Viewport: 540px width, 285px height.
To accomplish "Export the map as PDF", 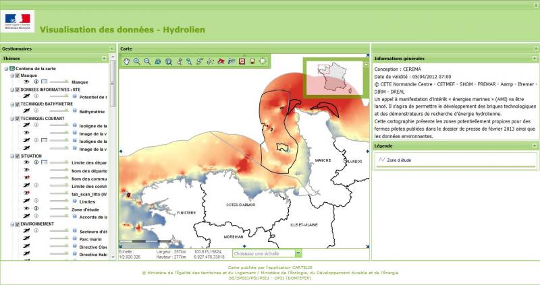I will point(241,61).
